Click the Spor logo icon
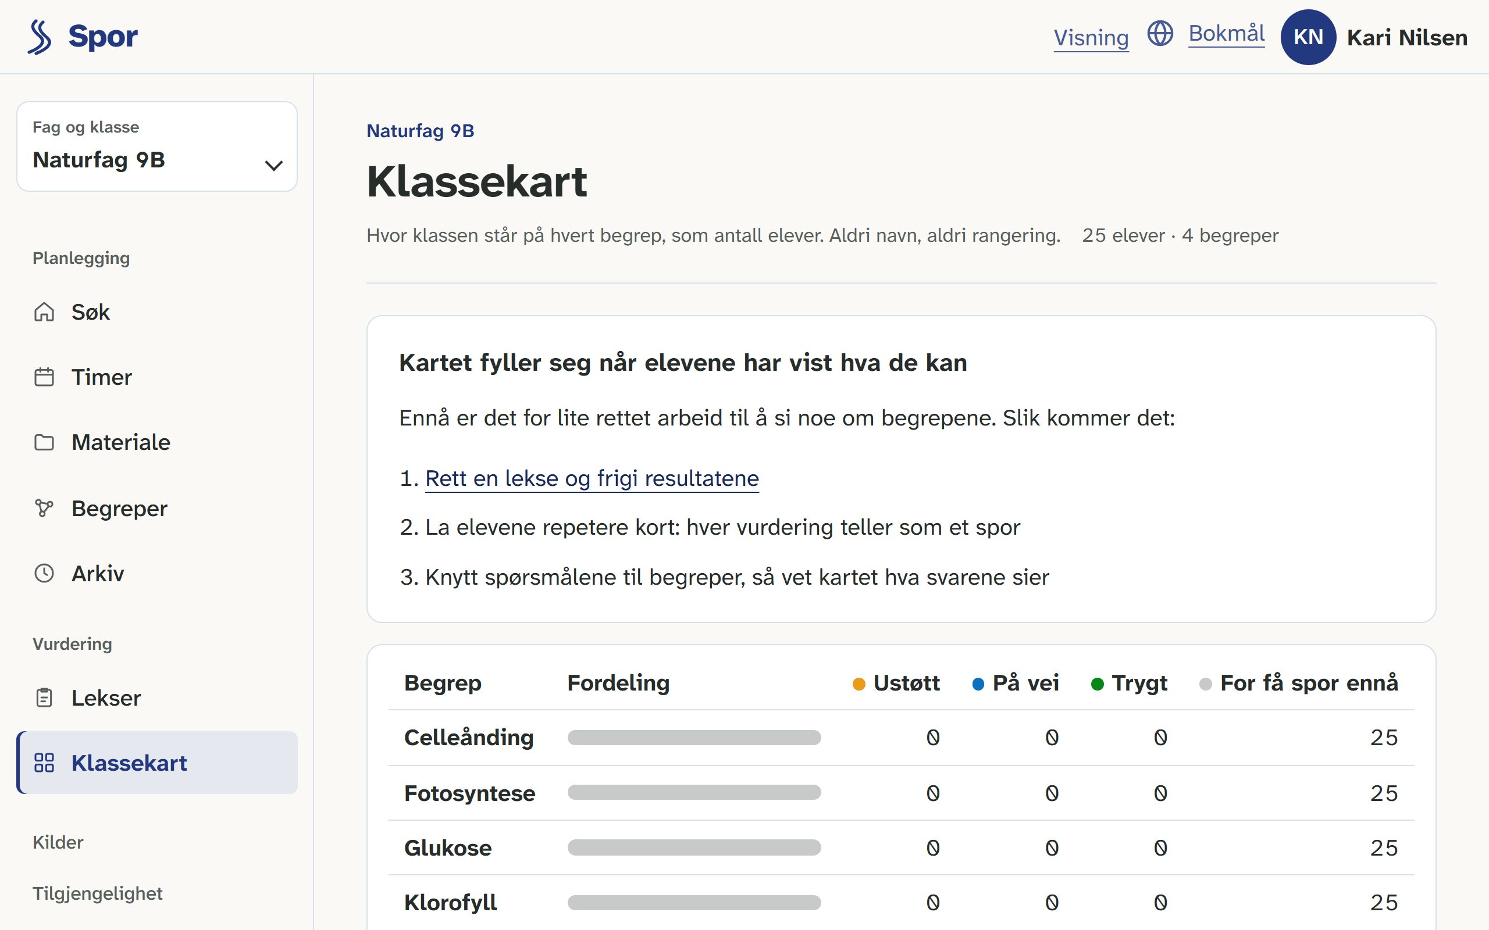 click(40, 37)
